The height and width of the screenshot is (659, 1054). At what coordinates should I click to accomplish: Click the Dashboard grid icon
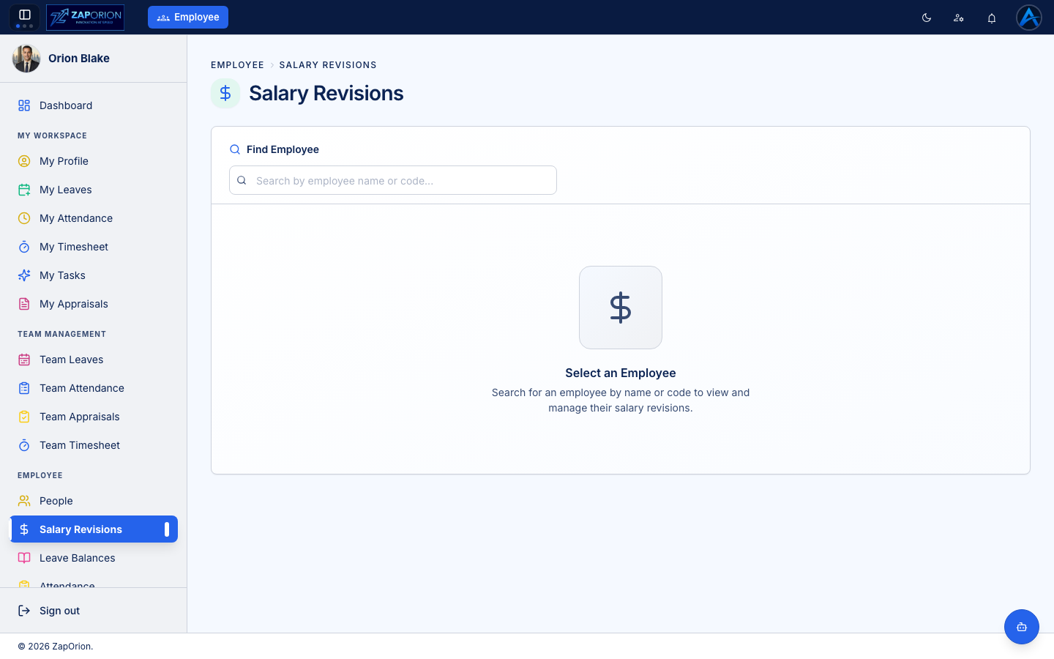click(x=24, y=105)
